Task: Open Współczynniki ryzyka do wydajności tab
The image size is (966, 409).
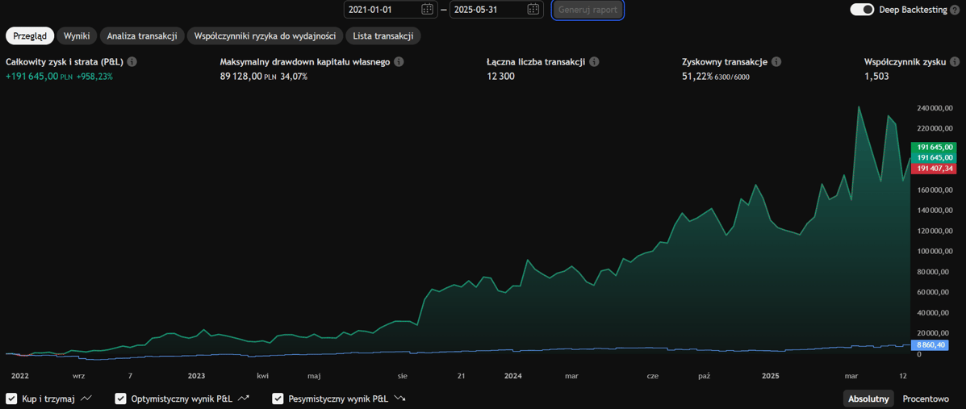Action: tap(265, 35)
